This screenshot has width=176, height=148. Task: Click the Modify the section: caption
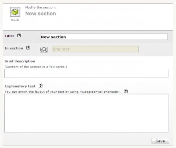click(40, 8)
